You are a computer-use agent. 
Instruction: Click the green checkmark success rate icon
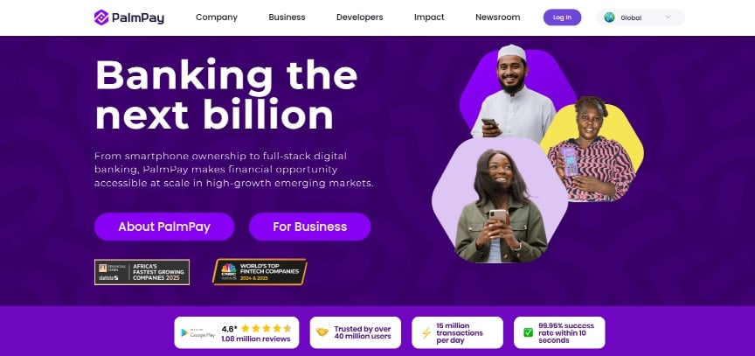(x=528, y=332)
